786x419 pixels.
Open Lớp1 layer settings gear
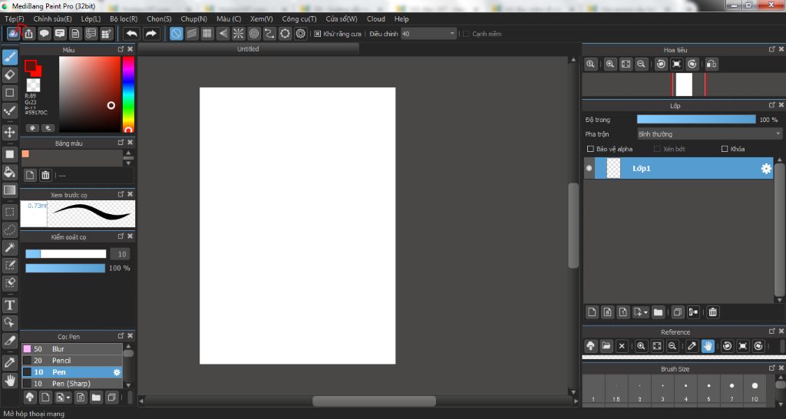click(766, 168)
